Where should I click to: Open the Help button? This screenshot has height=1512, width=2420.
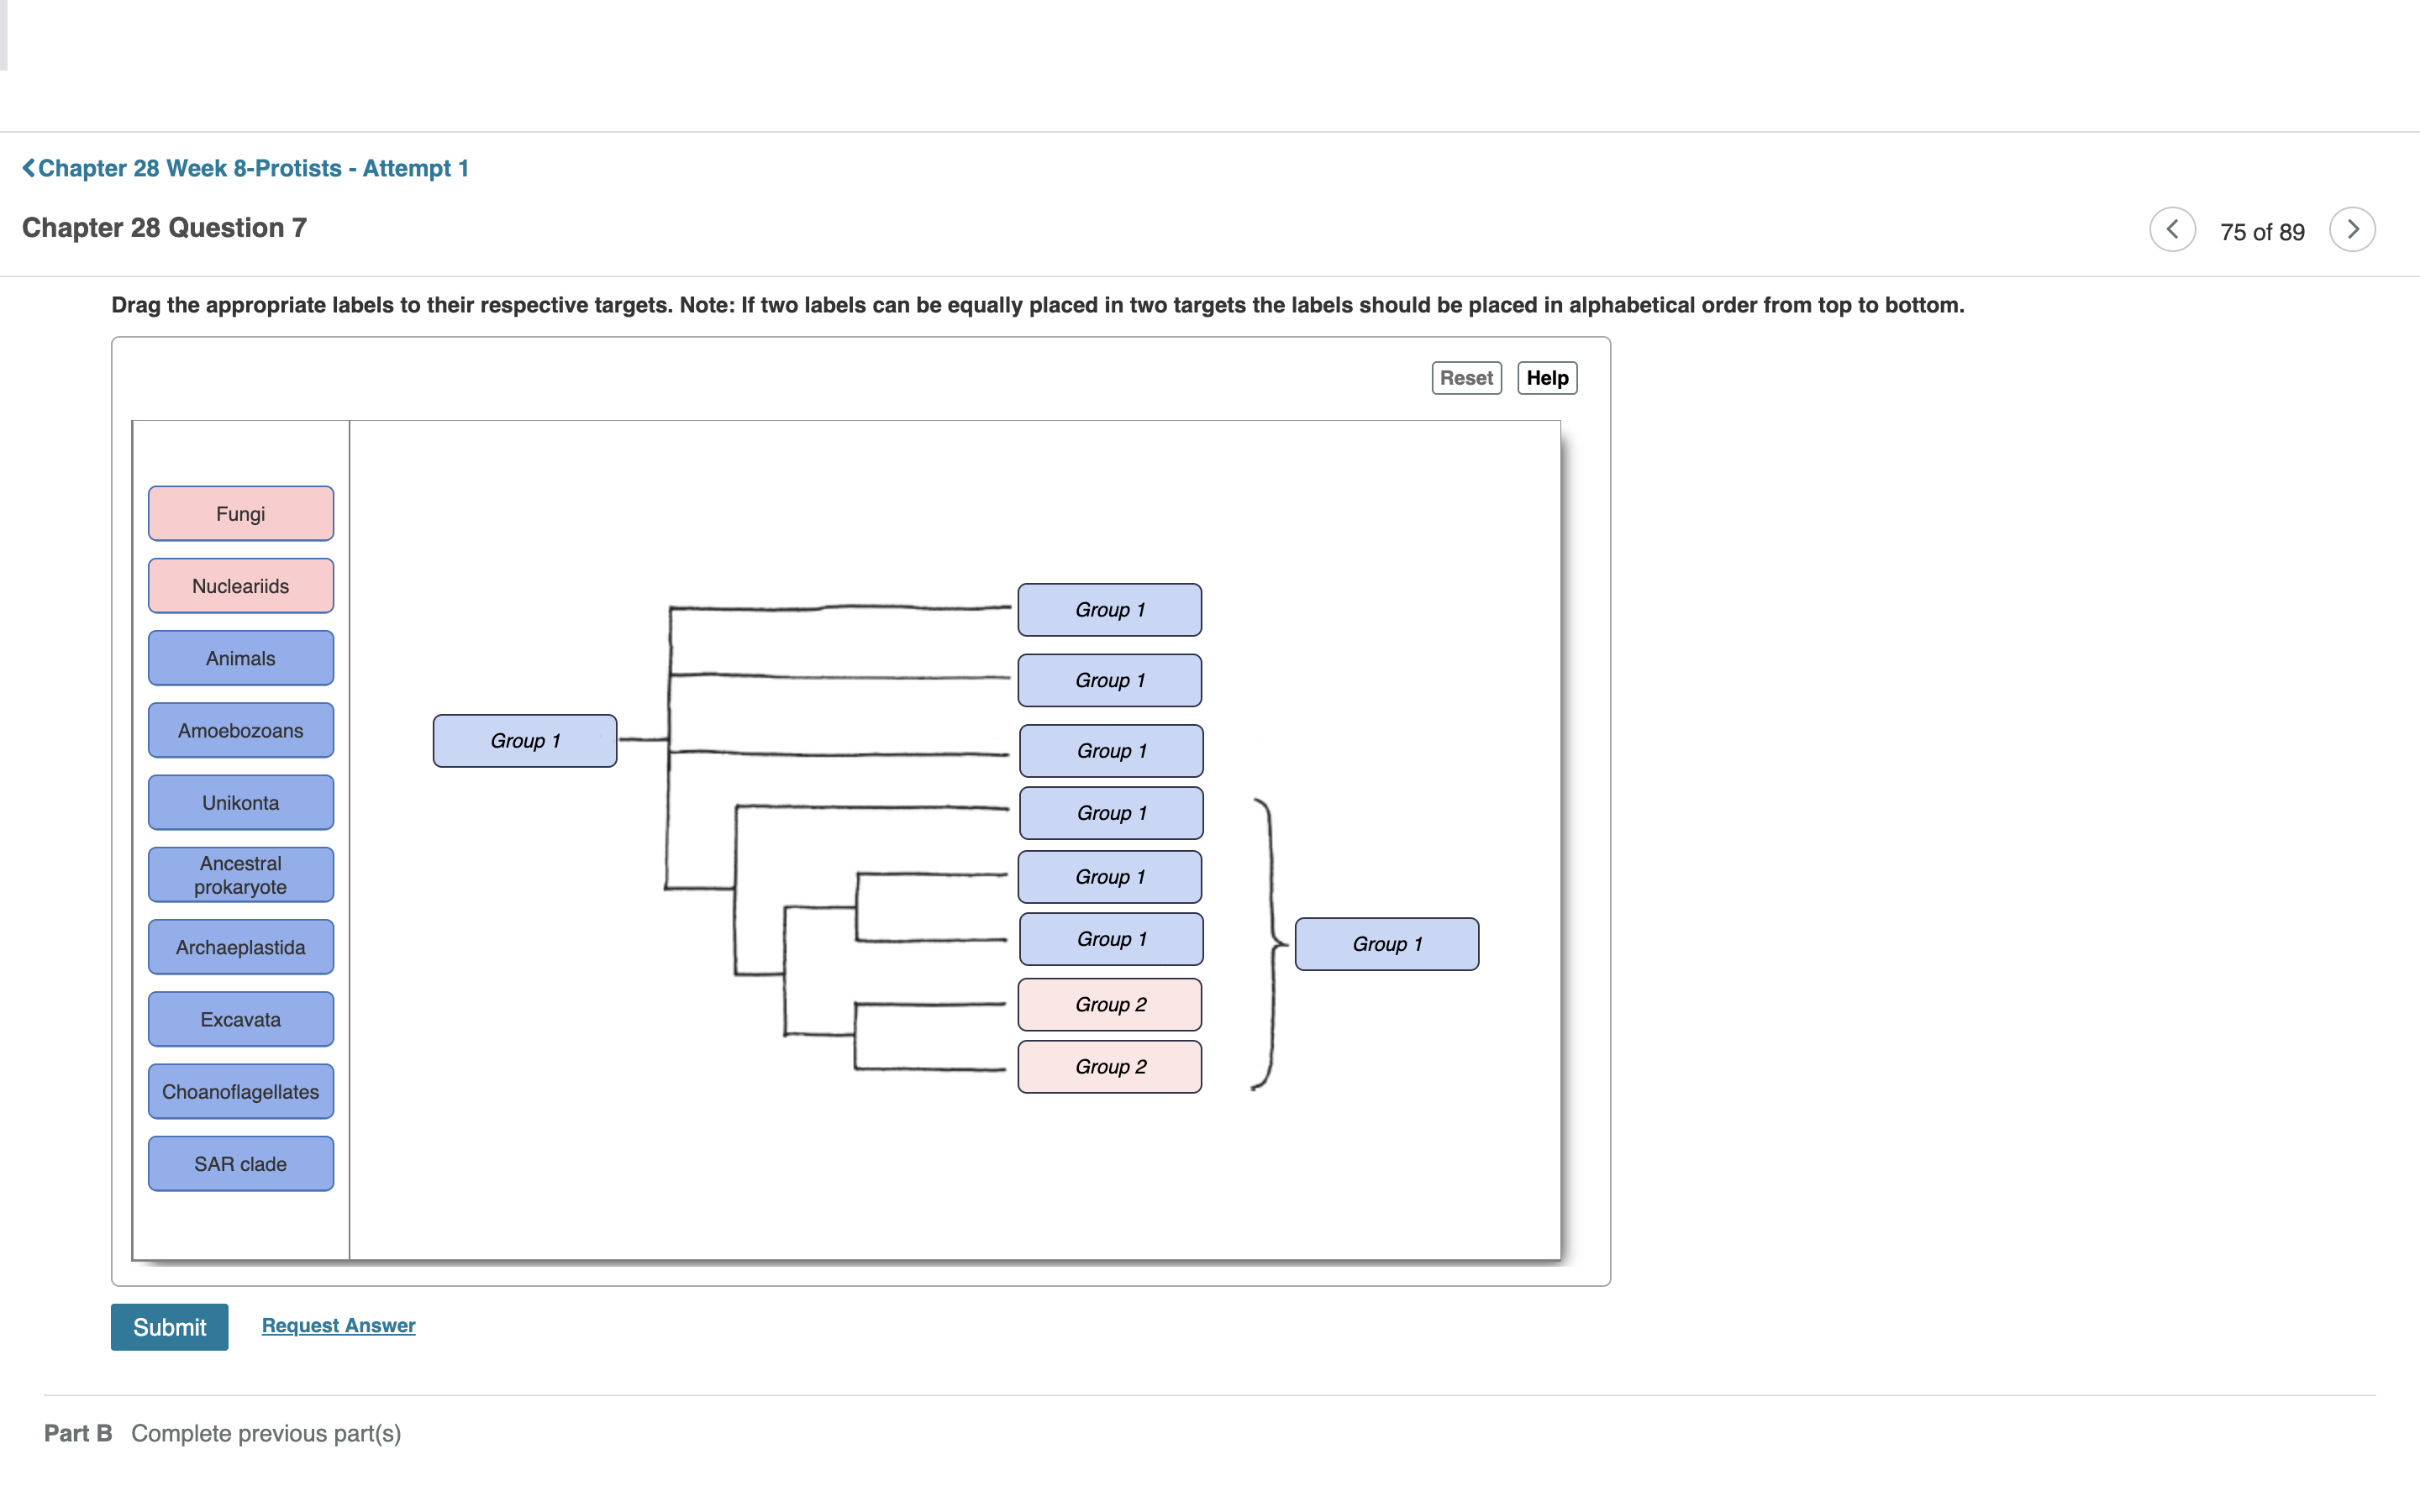click(x=1546, y=378)
